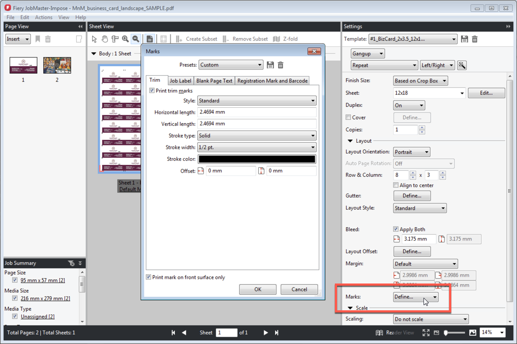Screen dimensions: 517x344
Task: Click OK in Marks dialog
Action: (x=257, y=290)
